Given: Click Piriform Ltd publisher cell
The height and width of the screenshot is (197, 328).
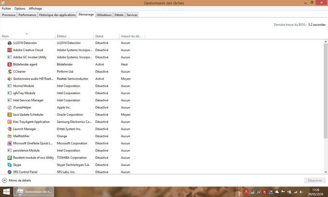Looking at the screenshot, I should [65, 71].
